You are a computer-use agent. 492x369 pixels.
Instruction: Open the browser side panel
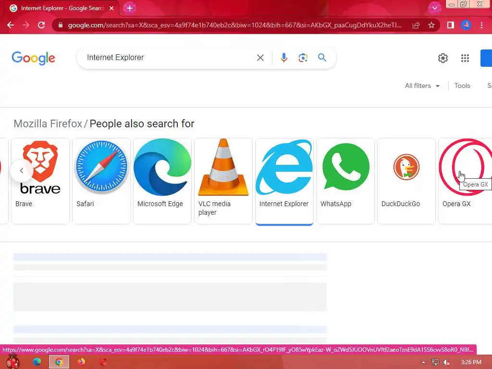(x=451, y=25)
